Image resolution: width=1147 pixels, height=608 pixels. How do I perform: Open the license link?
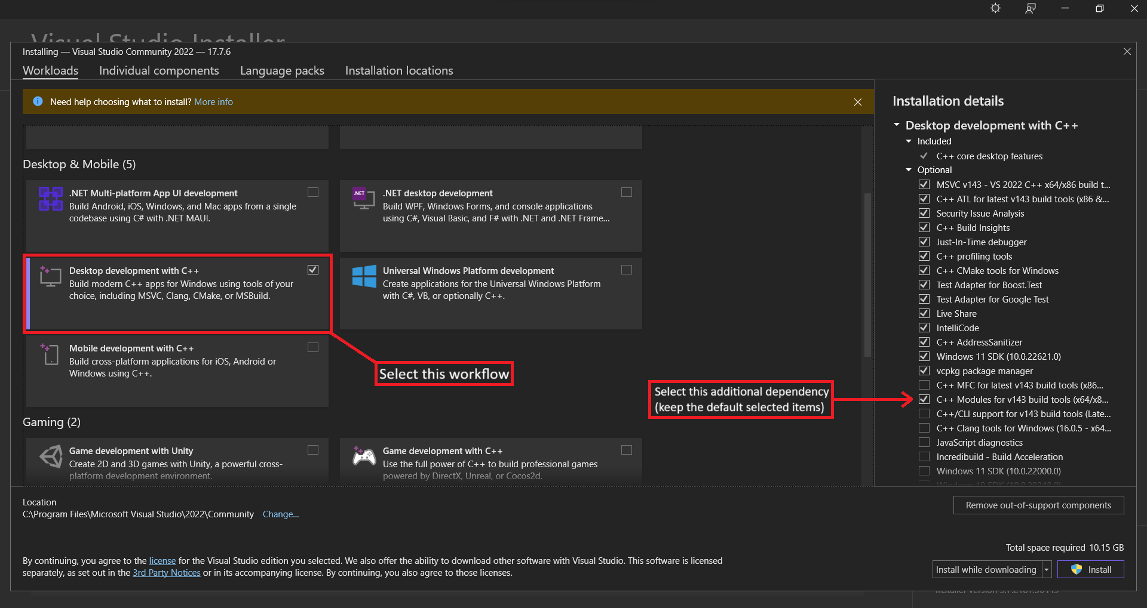[x=162, y=561]
